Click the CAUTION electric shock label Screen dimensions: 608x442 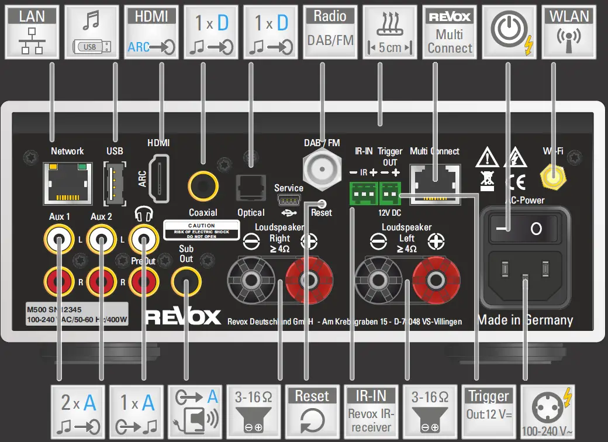point(202,230)
